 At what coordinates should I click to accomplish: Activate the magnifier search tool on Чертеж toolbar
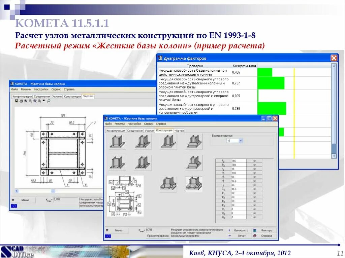pos(49,101)
